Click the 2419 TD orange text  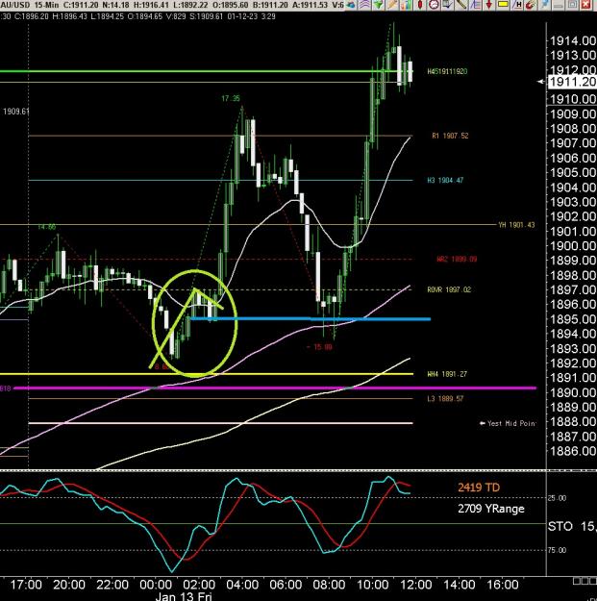tap(479, 488)
